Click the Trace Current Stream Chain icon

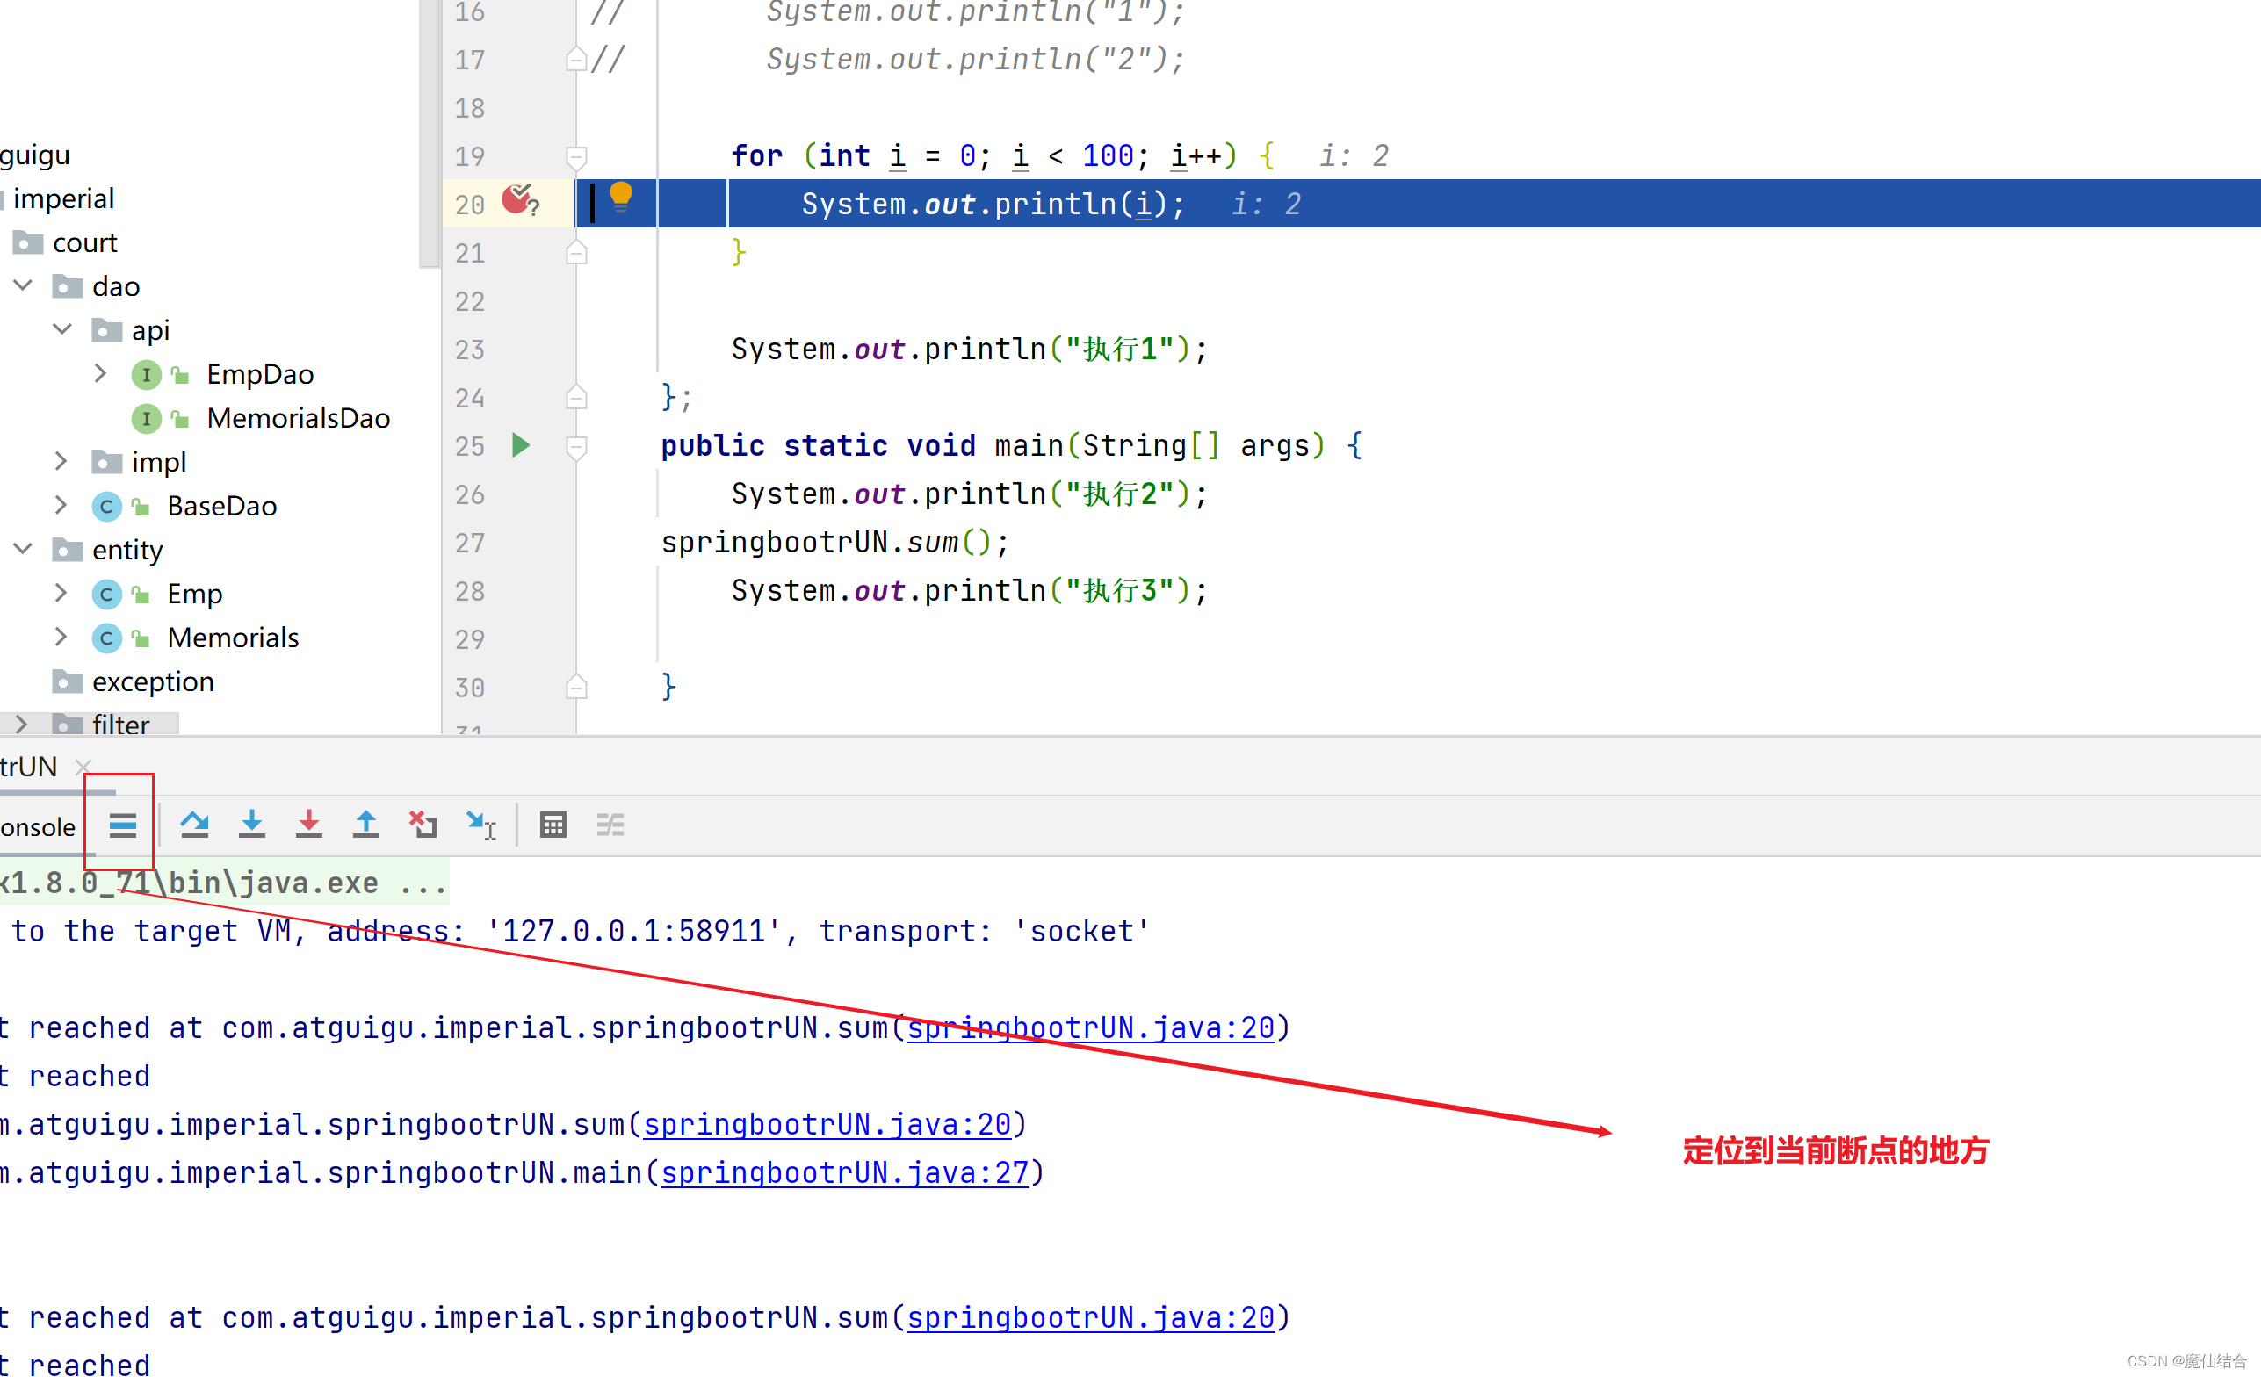[x=610, y=825]
